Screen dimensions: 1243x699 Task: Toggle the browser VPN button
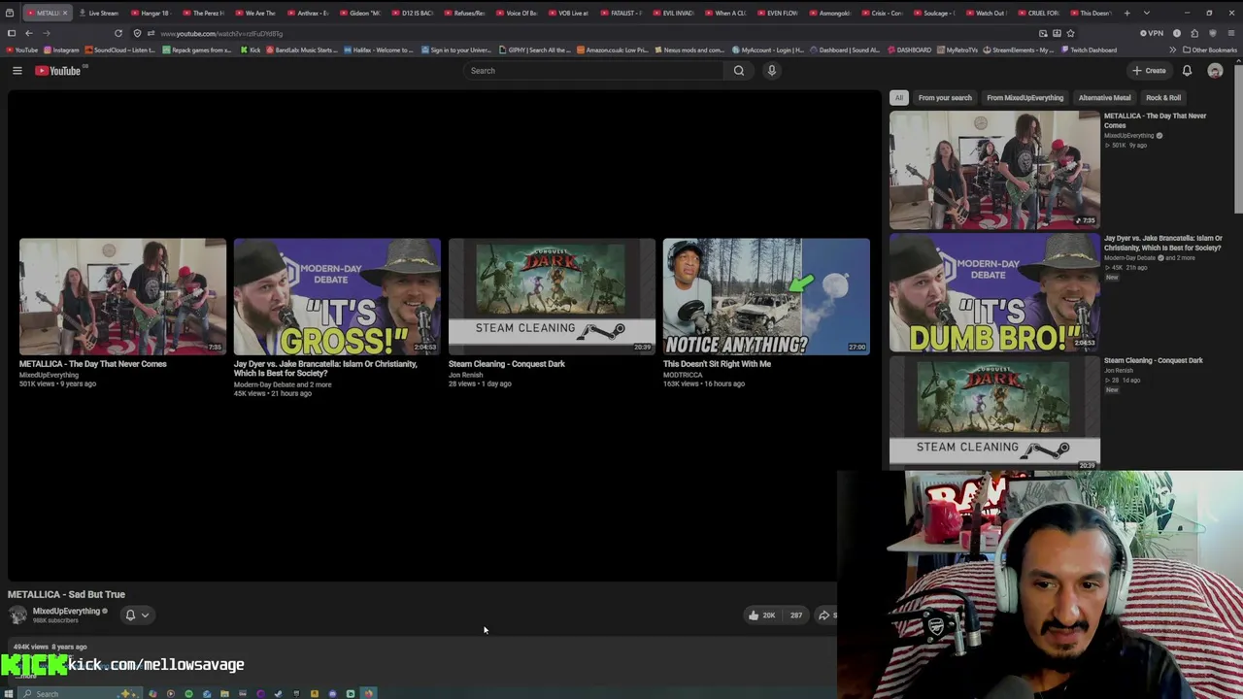(x=1153, y=33)
